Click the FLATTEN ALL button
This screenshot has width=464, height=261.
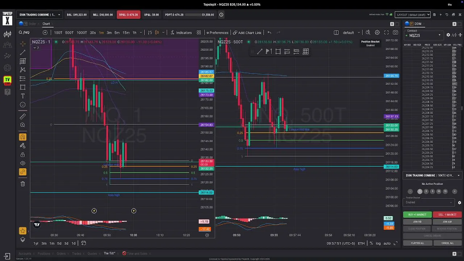pyautogui.click(x=417, y=243)
